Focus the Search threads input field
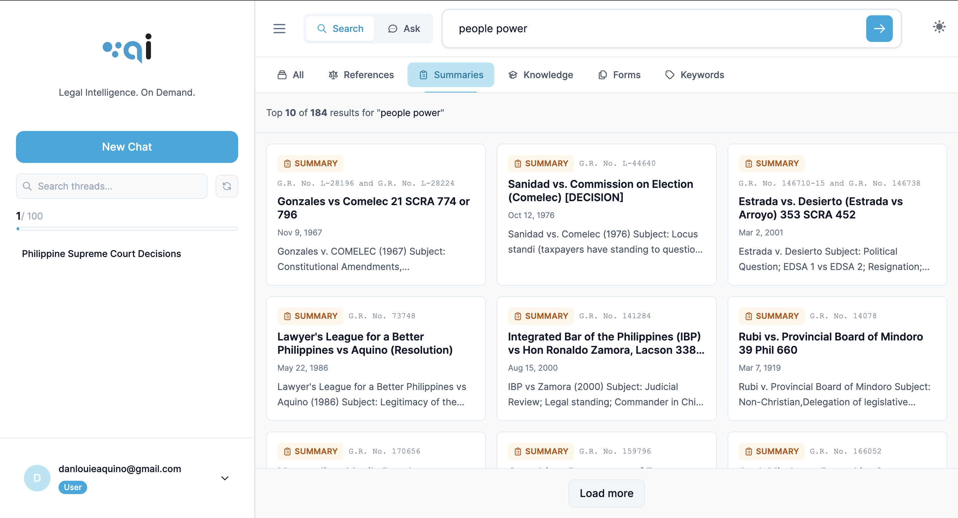The image size is (958, 518). 111,186
